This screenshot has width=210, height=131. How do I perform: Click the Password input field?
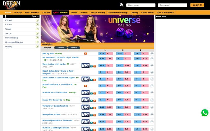pyautogui.click(x=172, y=5)
